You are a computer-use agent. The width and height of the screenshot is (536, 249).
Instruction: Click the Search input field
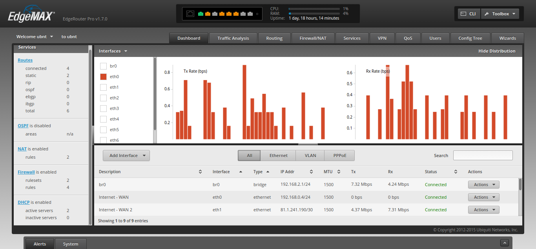(x=483, y=156)
